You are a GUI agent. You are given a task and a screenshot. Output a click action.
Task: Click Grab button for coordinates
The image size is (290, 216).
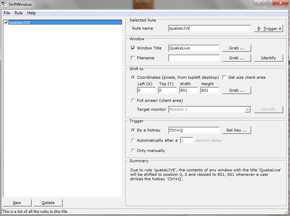pyautogui.click(x=236, y=90)
